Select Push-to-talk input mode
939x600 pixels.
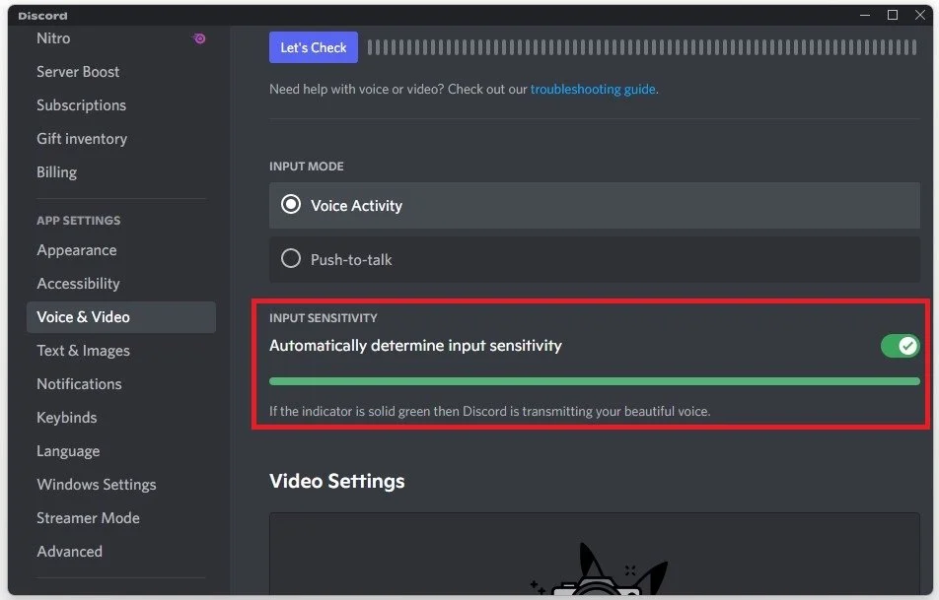(x=594, y=260)
